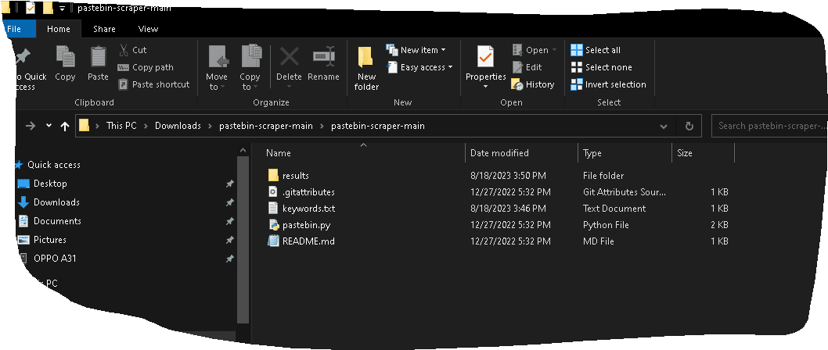This screenshot has height=350, width=828.
Task: Click the navigation pane scrollbar thumb
Action: [243, 240]
